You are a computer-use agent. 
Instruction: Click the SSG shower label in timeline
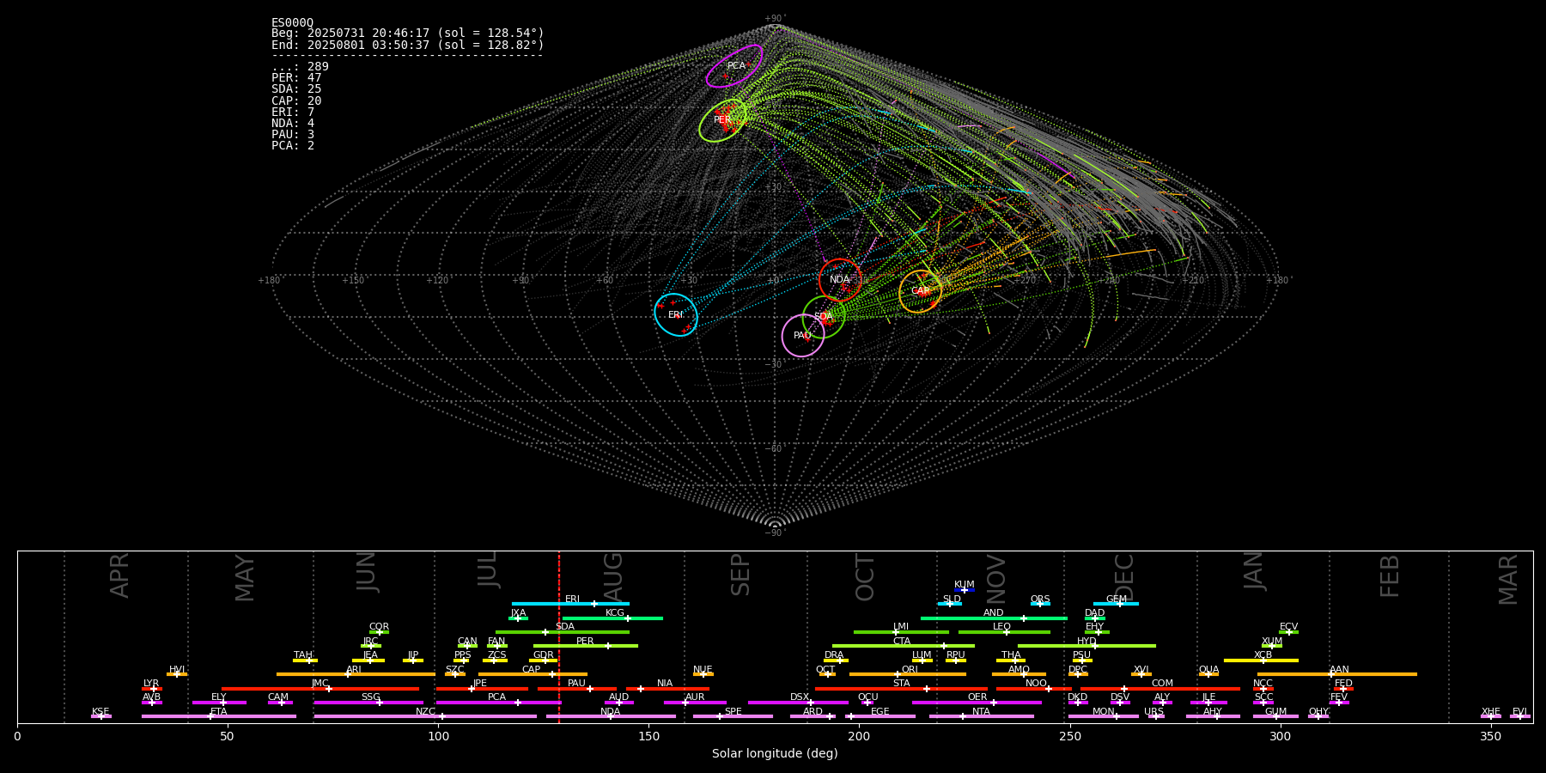coord(370,697)
